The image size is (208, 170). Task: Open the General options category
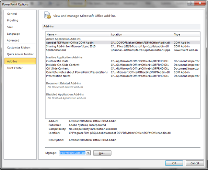[12, 14]
